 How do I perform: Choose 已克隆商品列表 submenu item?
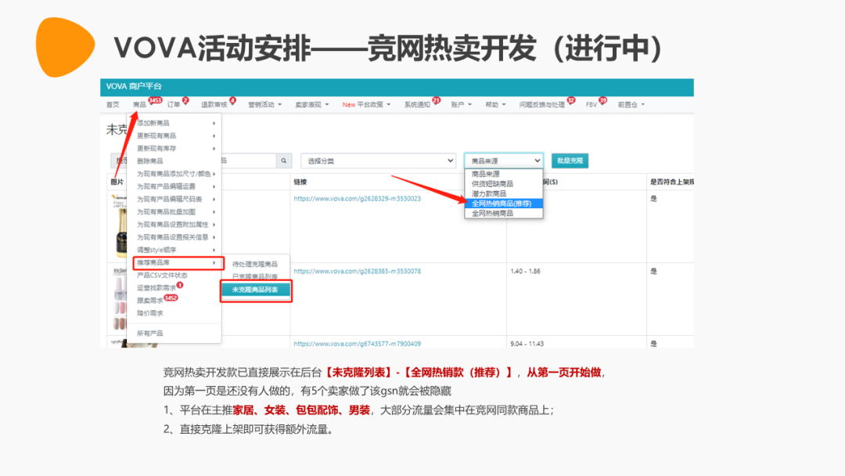255,276
